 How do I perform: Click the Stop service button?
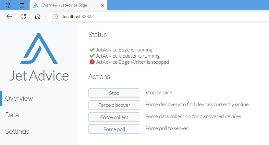point(114,93)
